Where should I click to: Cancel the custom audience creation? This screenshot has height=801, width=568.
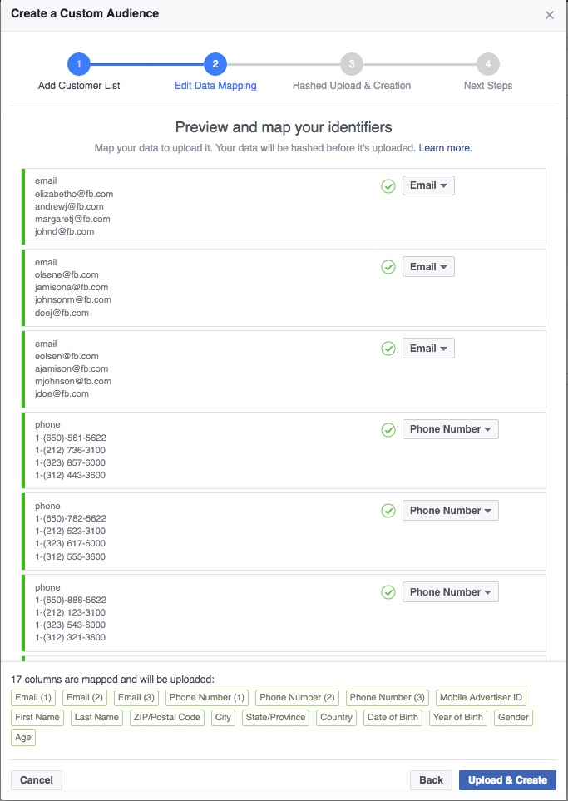click(37, 780)
